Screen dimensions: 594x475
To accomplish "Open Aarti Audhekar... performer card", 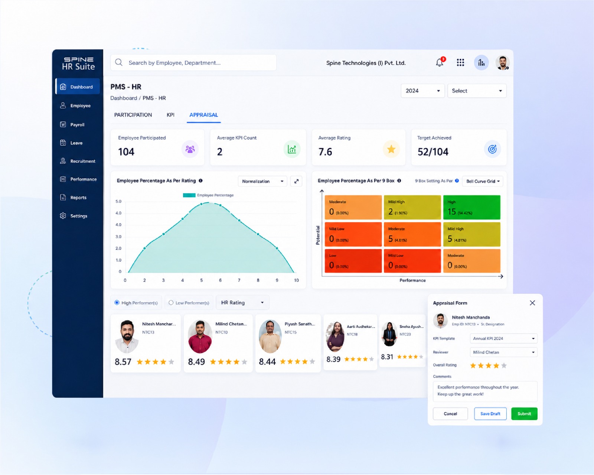I will (x=350, y=342).
